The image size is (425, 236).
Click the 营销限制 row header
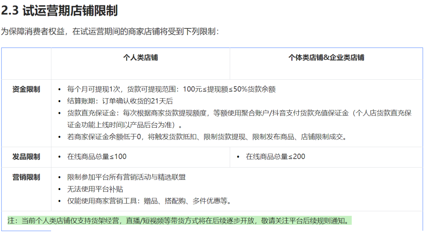pyautogui.click(x=26, y=177)
